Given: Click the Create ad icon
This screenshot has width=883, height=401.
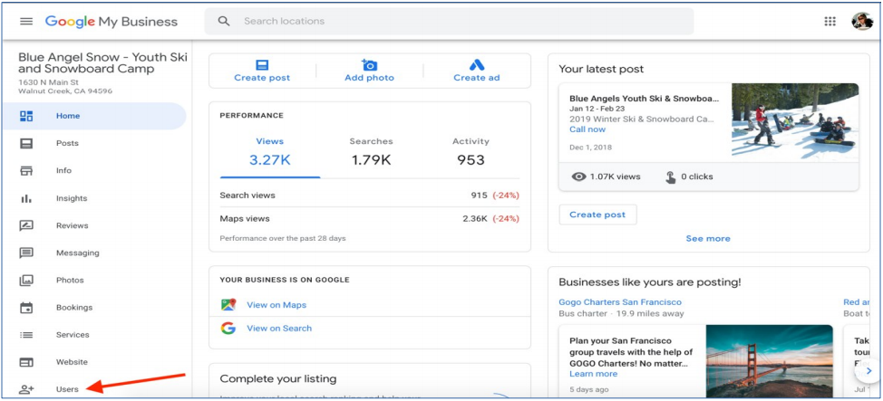Looking at the screenshot, I should point(477,65).
